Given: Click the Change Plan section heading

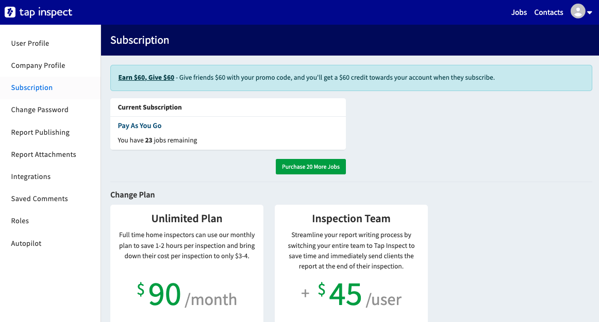Looking at the screenshot, I should click(x=132, y=195).
